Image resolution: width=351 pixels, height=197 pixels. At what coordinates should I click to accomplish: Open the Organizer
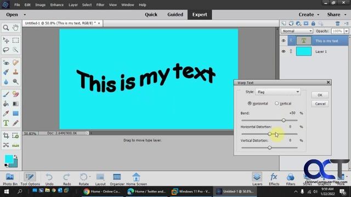click(x=117, y=179)
